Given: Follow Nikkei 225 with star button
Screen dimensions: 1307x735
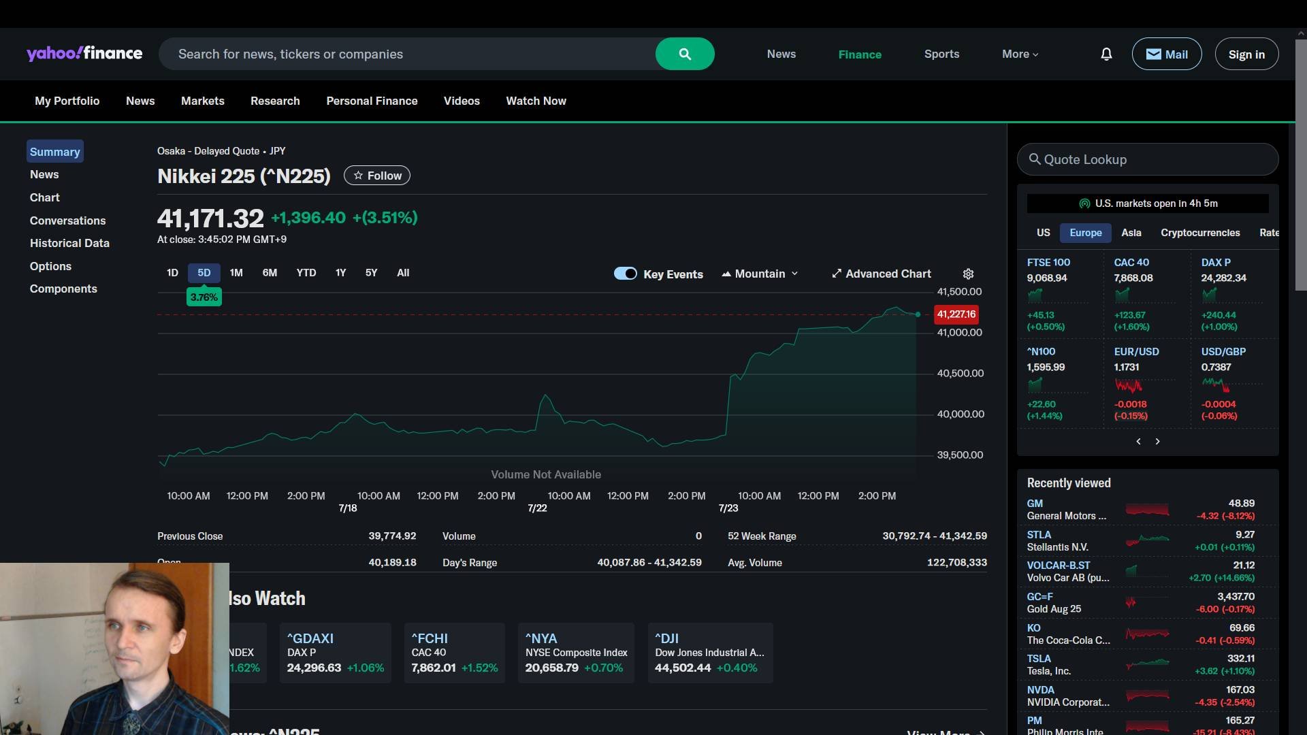Looking at the screenshot, I should (376, 176).
